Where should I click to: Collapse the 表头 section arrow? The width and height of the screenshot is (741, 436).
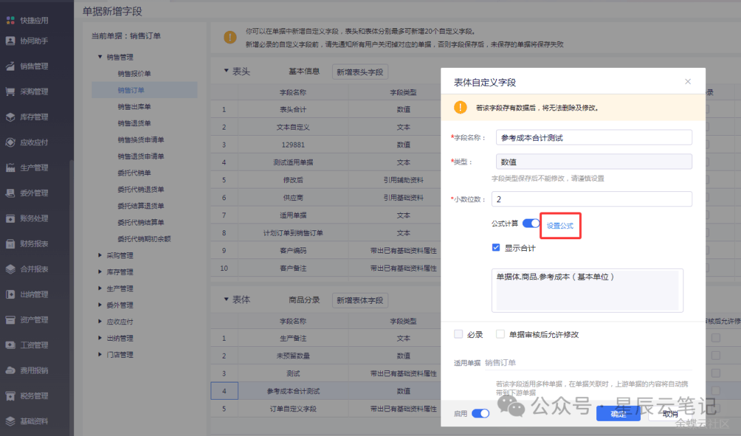[x=226, y=71]
